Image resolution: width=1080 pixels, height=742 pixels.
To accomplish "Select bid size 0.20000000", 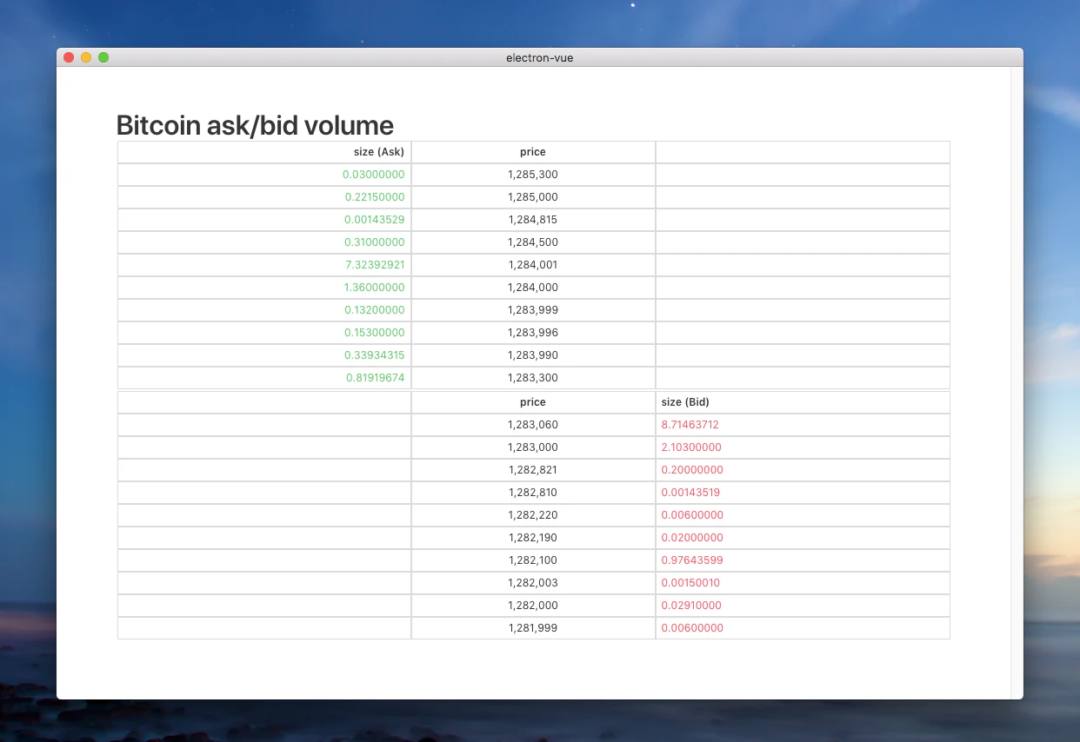I will (x=692, y=470).
